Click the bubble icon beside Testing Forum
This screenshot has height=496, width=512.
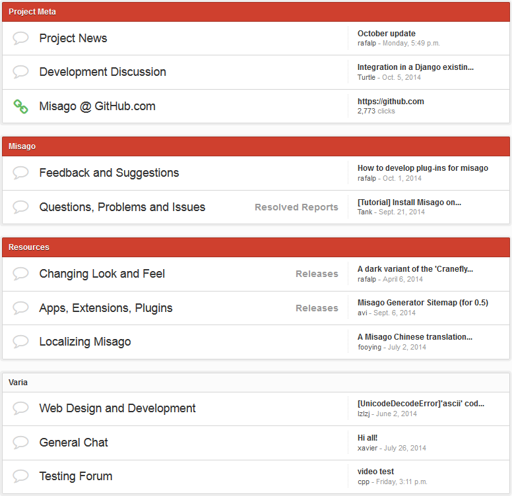[20, 476]
